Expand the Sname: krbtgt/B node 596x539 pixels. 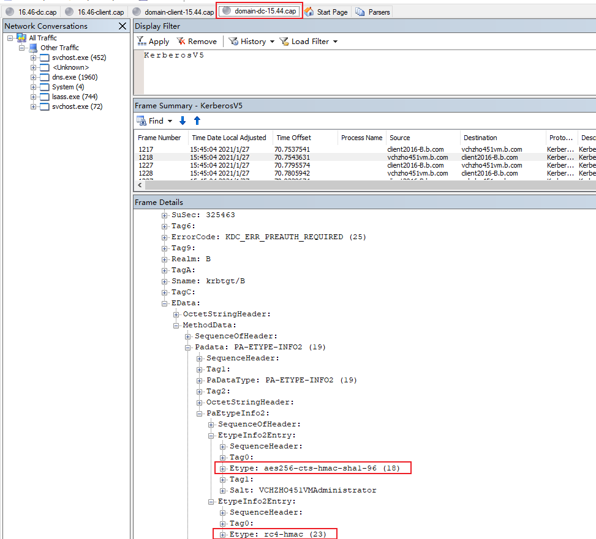(165, 281)
